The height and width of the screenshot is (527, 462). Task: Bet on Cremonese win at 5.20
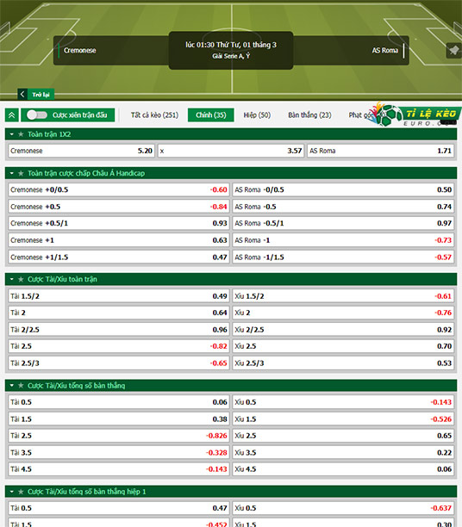pyautogui.click(x=81, y=151)
